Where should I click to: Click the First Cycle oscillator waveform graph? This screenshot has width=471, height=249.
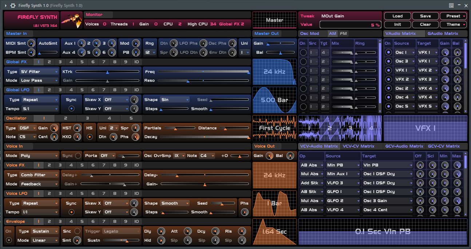point(275,128)
